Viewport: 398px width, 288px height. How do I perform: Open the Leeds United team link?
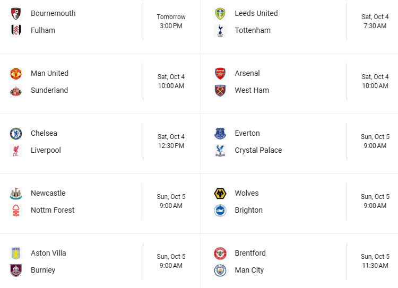tap(256, 14)
